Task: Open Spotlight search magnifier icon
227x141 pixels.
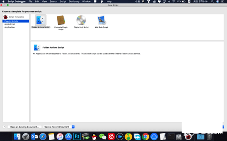Action: coord(212,2)
